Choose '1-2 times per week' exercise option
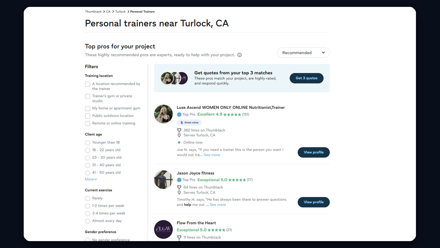440x248 pixels. 88,206
